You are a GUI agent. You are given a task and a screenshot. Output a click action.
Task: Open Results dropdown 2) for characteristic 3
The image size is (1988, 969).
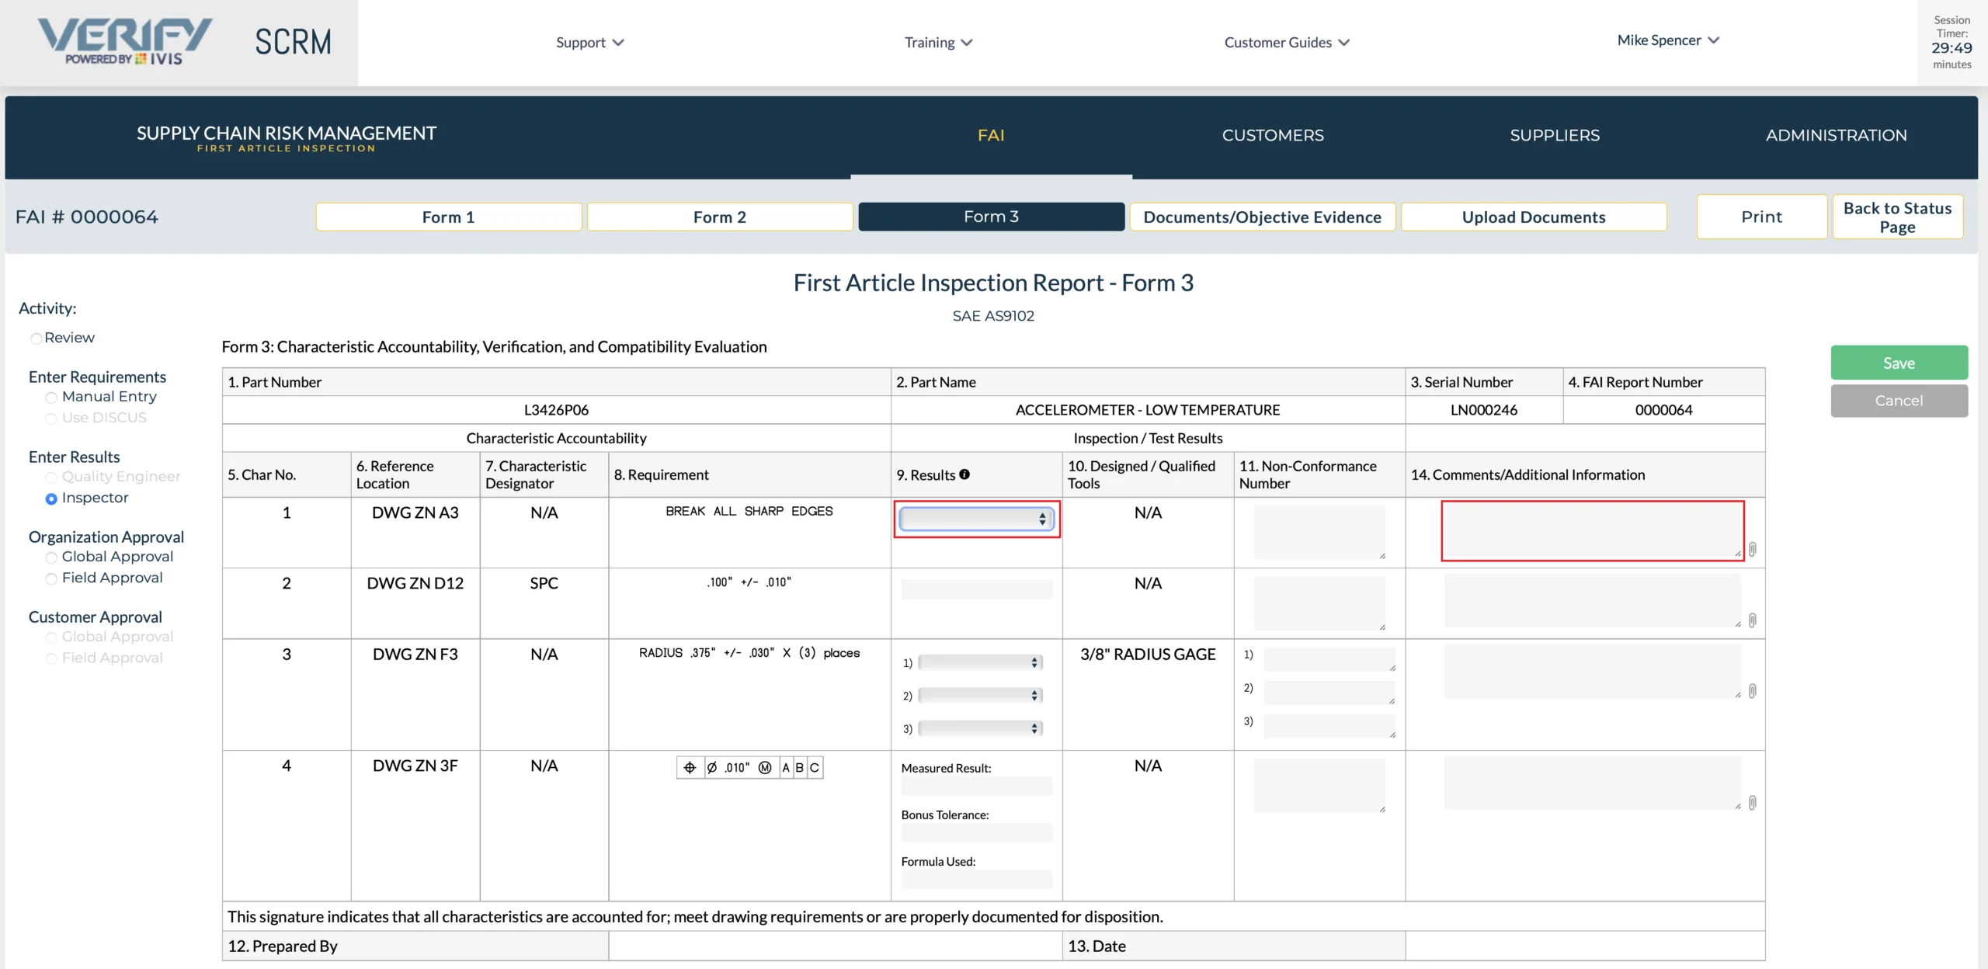click(980, 695)
